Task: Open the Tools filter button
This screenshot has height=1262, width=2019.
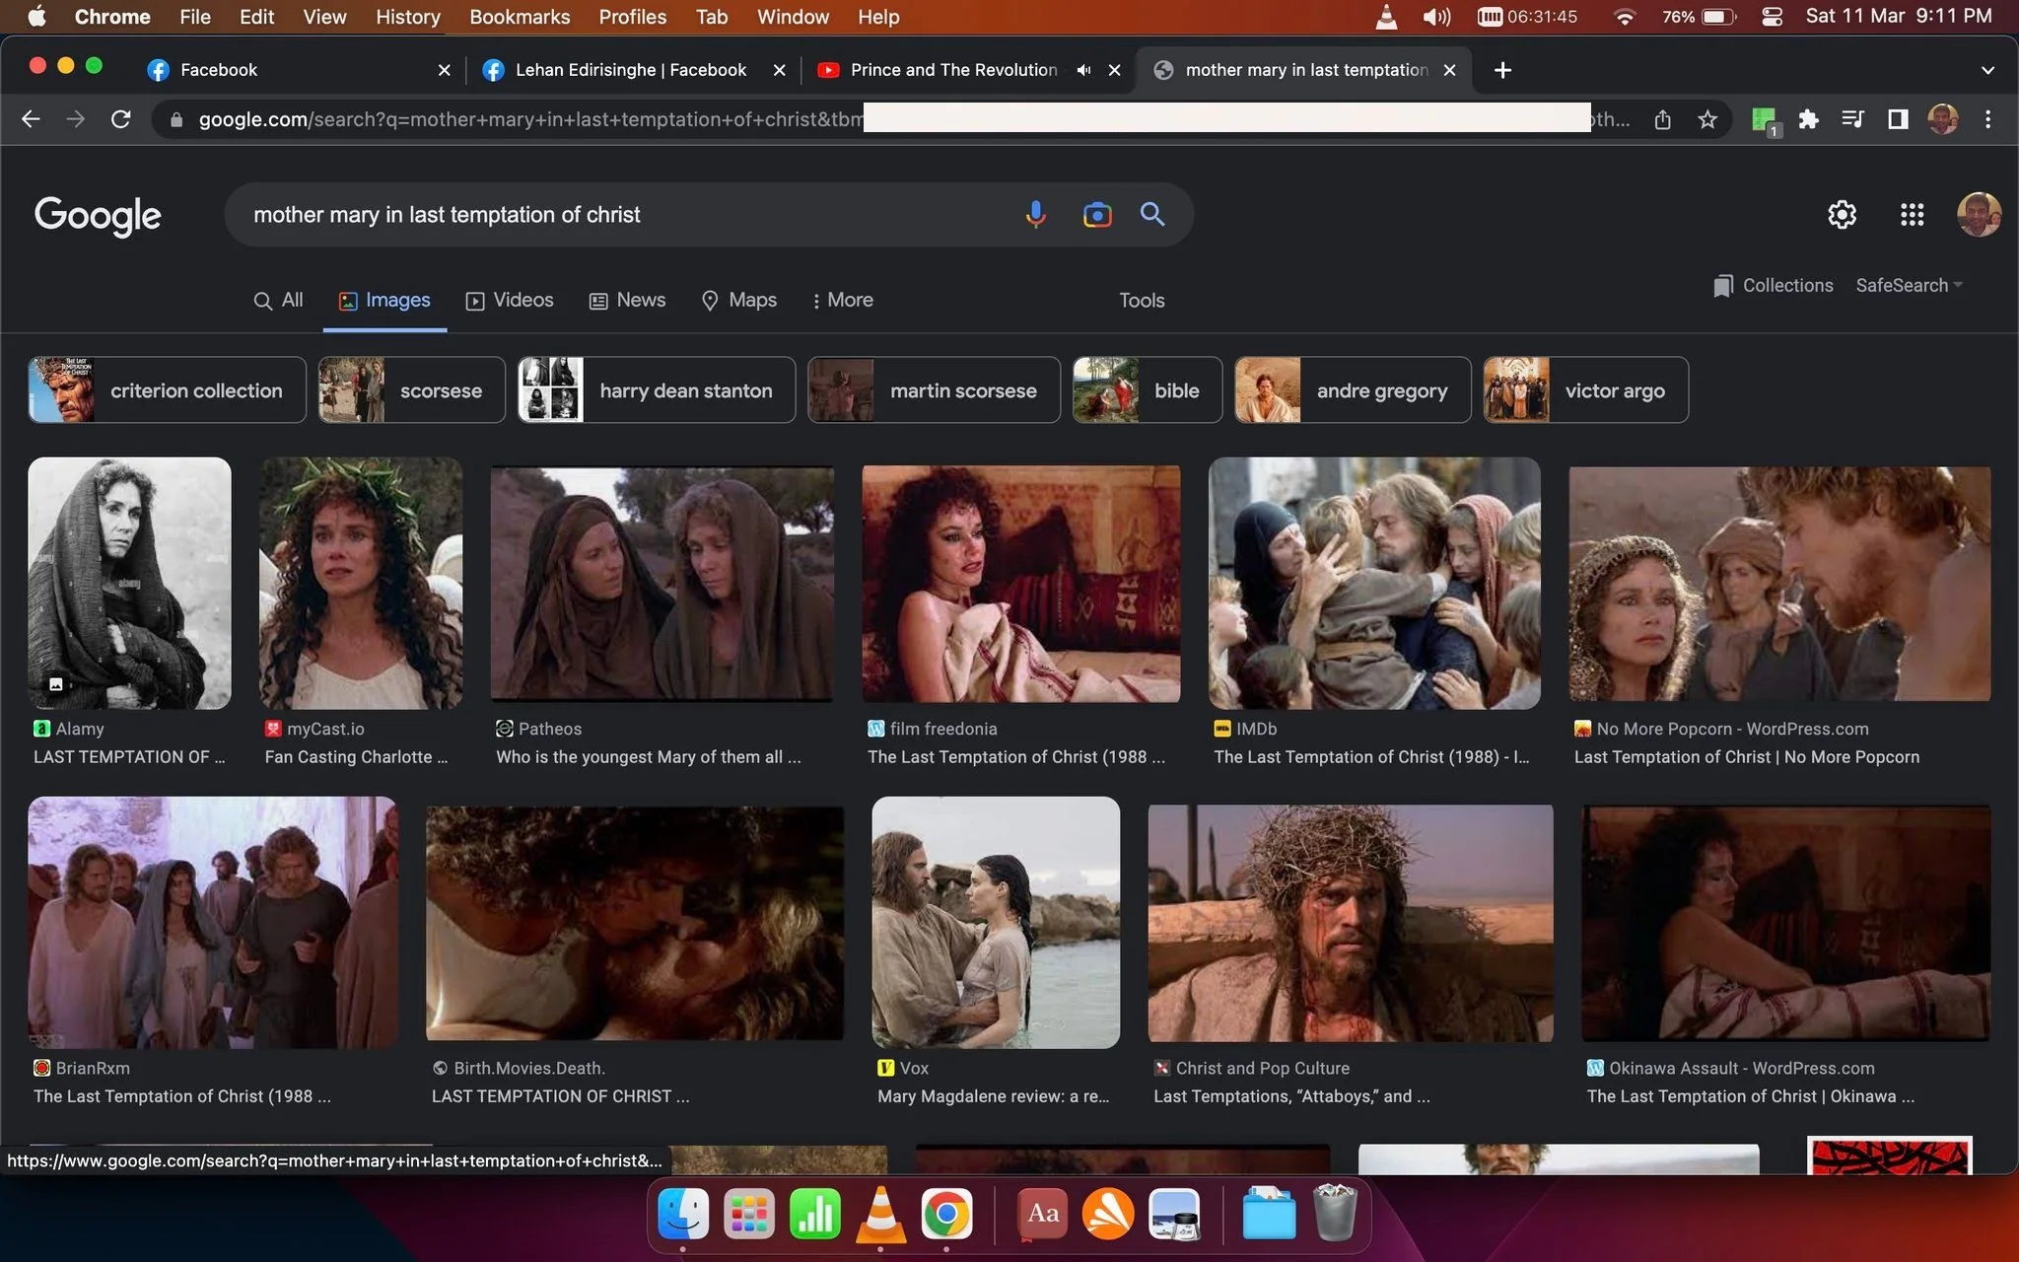Action: click(x=1142, y=300)
